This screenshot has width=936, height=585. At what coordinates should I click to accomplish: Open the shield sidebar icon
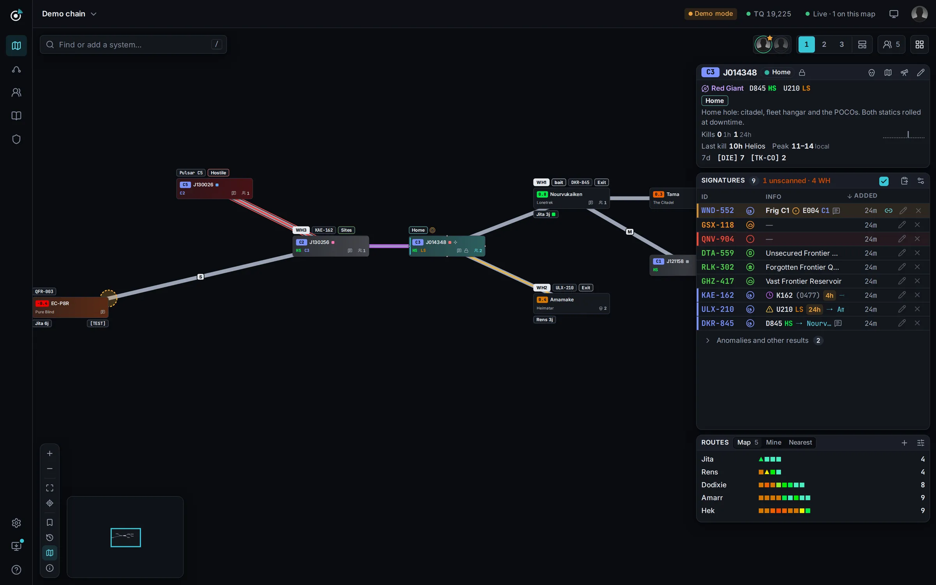click(x=16, y=139)
